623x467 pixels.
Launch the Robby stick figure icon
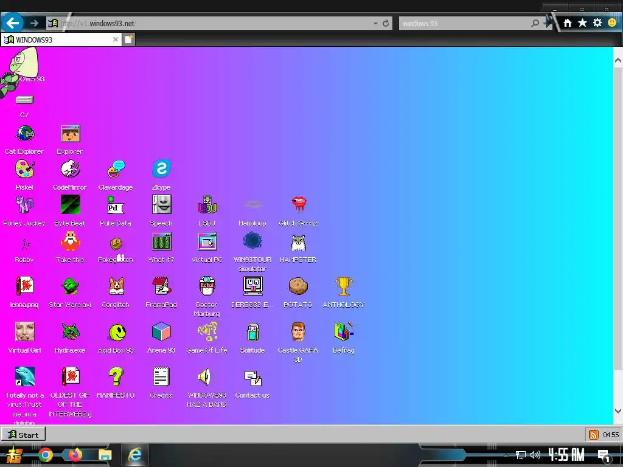pyautogui.click(x=25, y=244)
